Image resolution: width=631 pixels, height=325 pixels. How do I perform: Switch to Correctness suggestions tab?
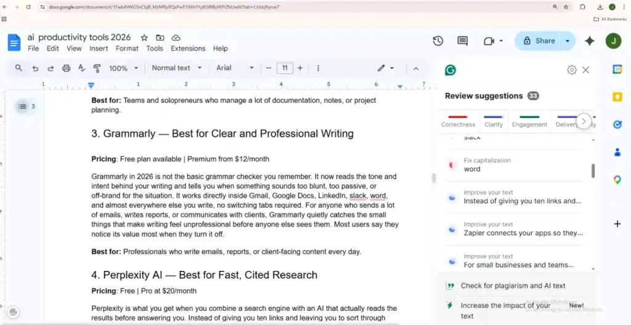pyautogui.click(x=458, y=121)
